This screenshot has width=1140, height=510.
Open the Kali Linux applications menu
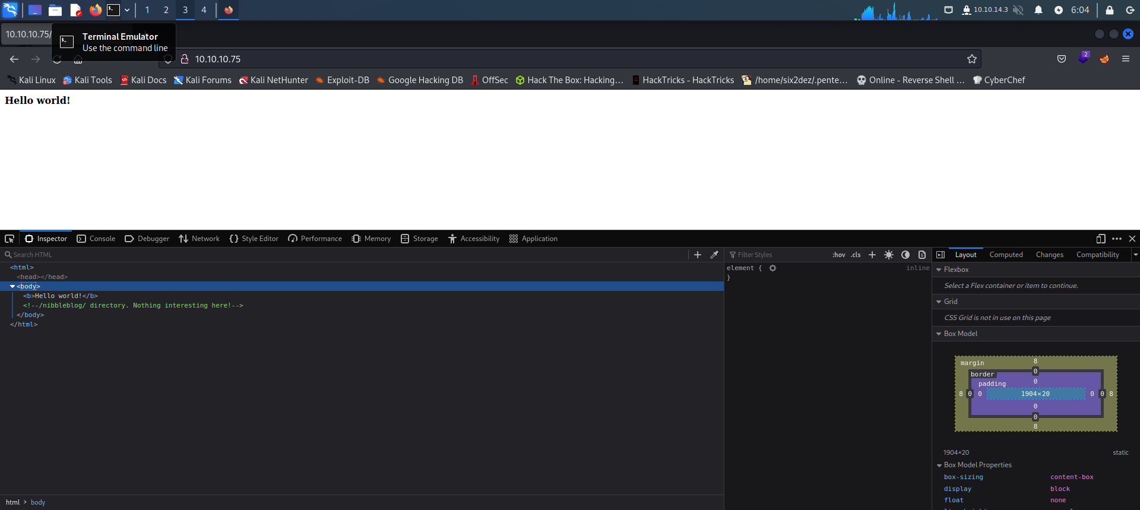click(x=11, y=10)
